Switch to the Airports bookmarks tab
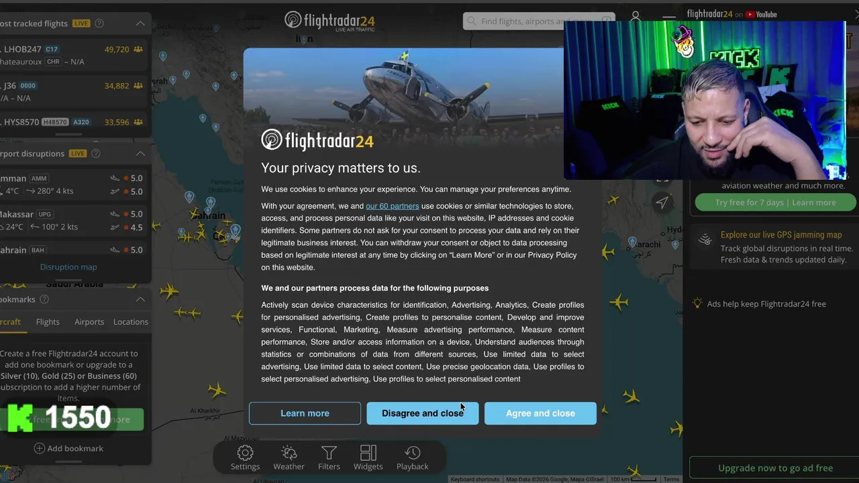 (89, 322)
